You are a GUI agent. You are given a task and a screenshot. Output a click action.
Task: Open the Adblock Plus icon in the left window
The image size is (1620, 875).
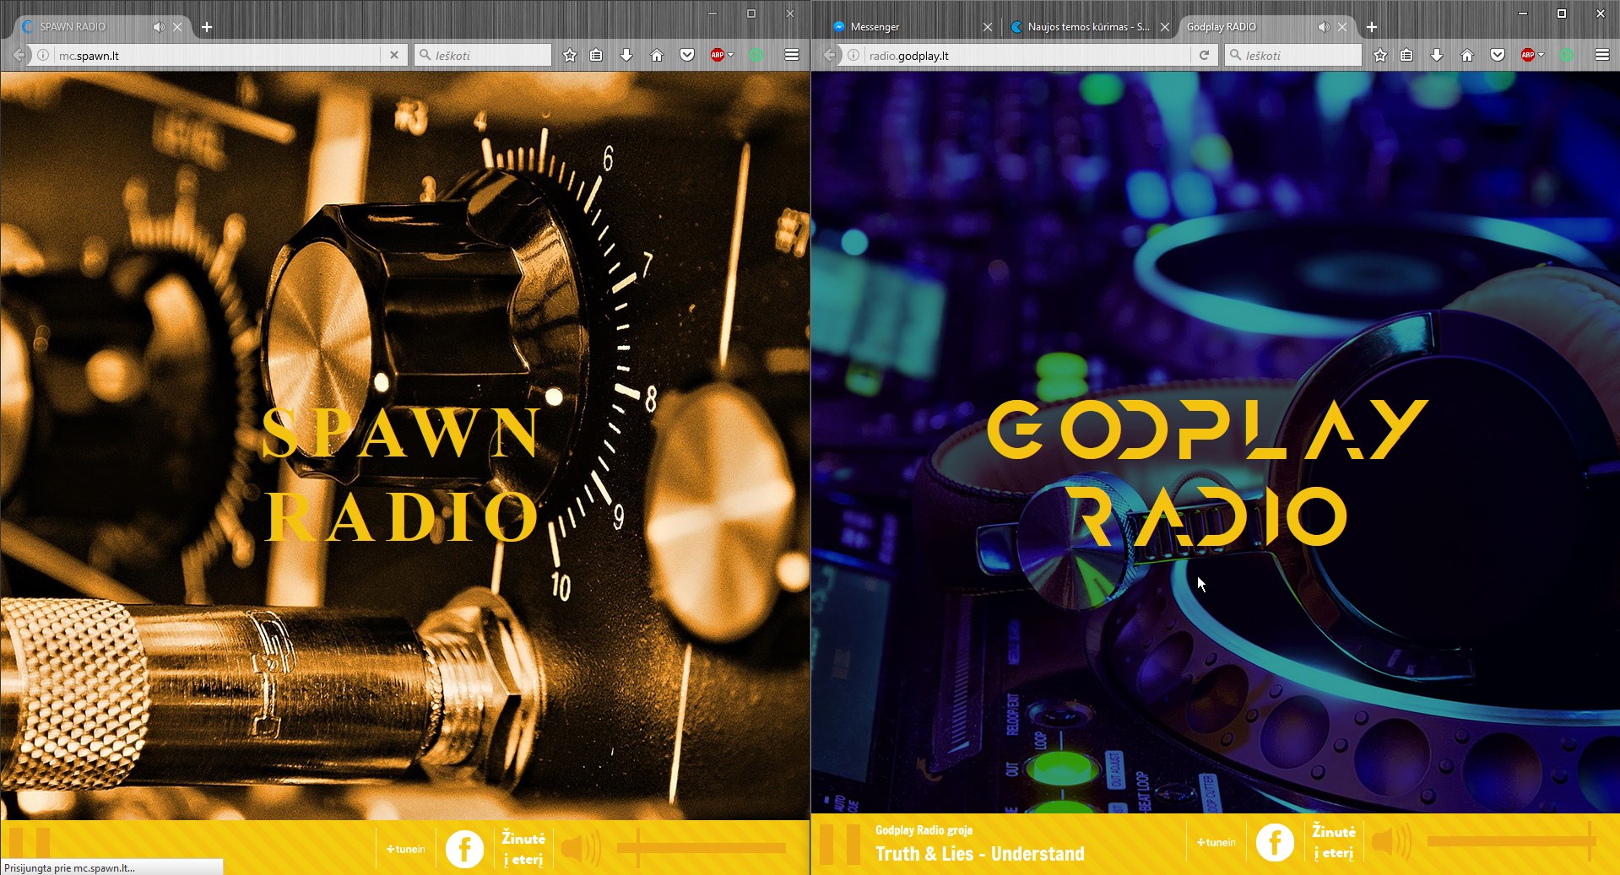pos(717,55)
